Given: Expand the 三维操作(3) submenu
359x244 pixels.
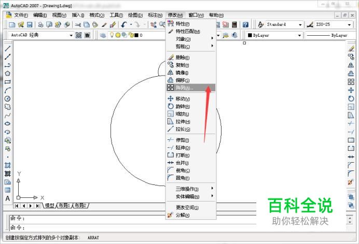Looking at the screenshot, I should coord(191,189).
